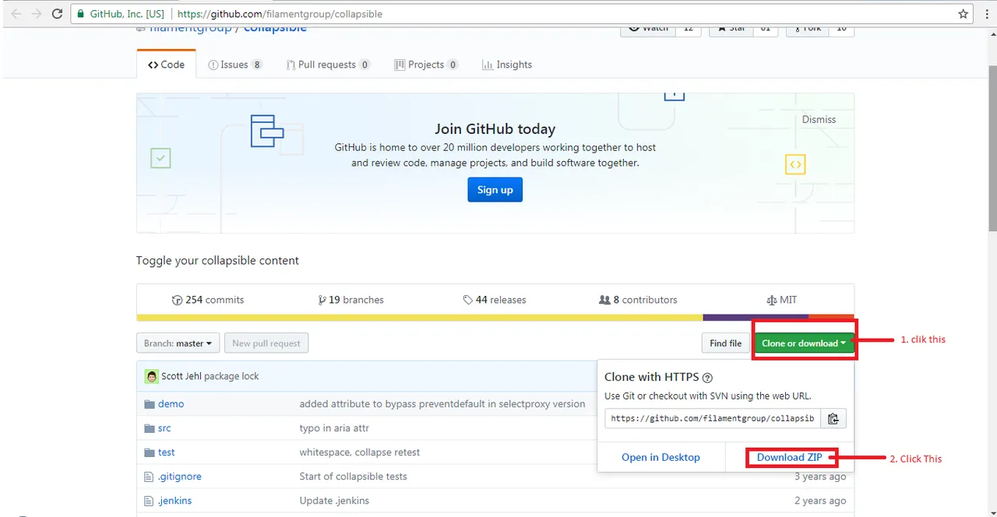Open the 'package lock' commit message
This screenshot has height=517, width=997.
(x=231, y=376)
